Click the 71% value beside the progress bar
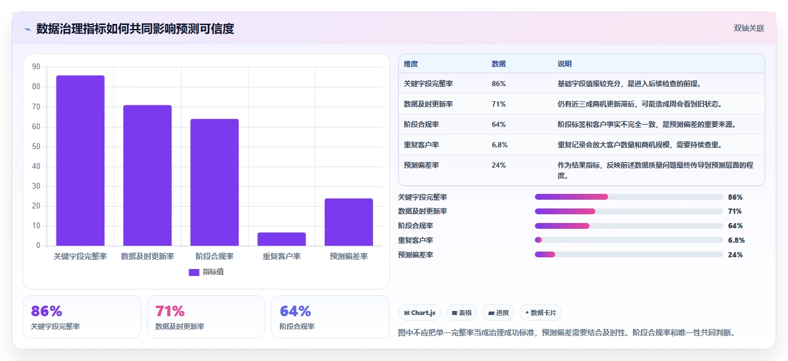 point(735,211)
